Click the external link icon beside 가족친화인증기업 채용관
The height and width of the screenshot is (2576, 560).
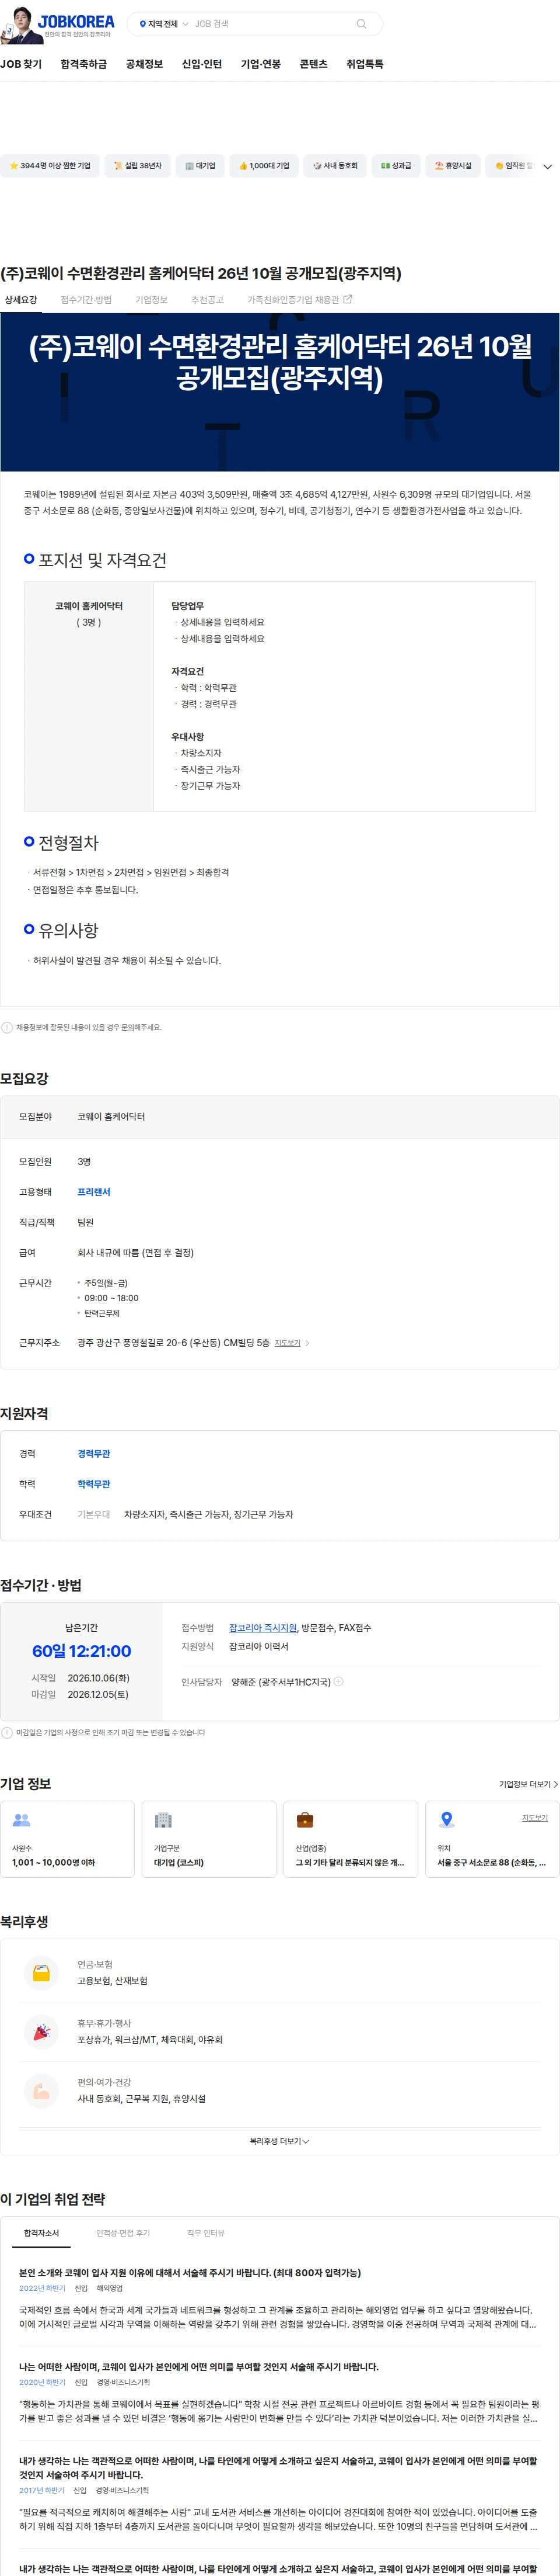pos(348,299)
